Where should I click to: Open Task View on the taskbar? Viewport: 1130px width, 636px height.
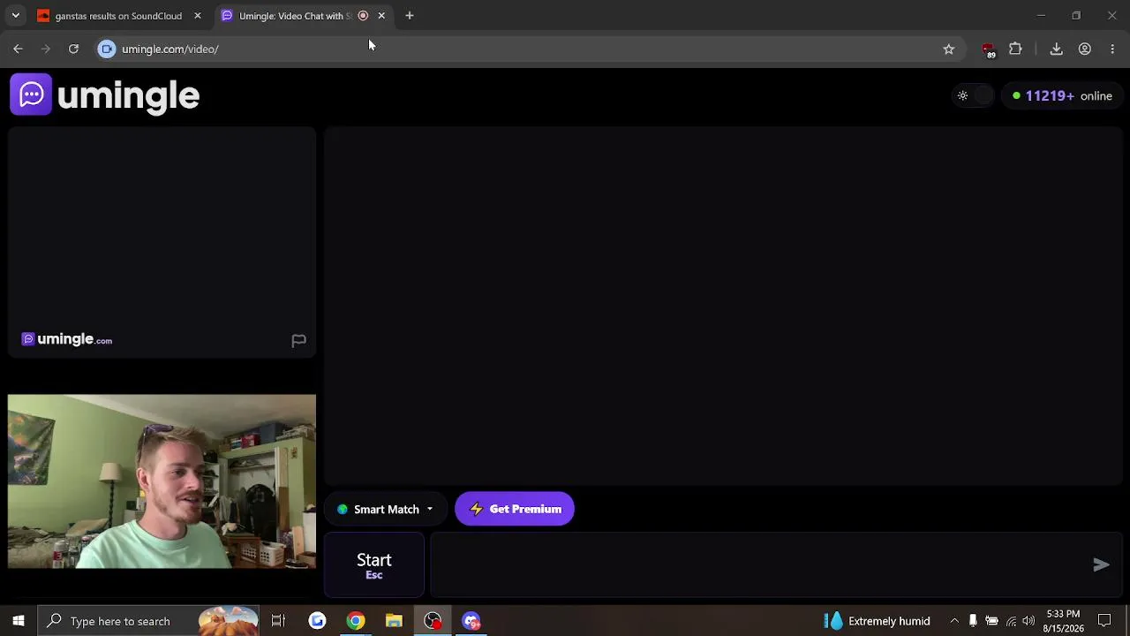[x=278, y=621]
